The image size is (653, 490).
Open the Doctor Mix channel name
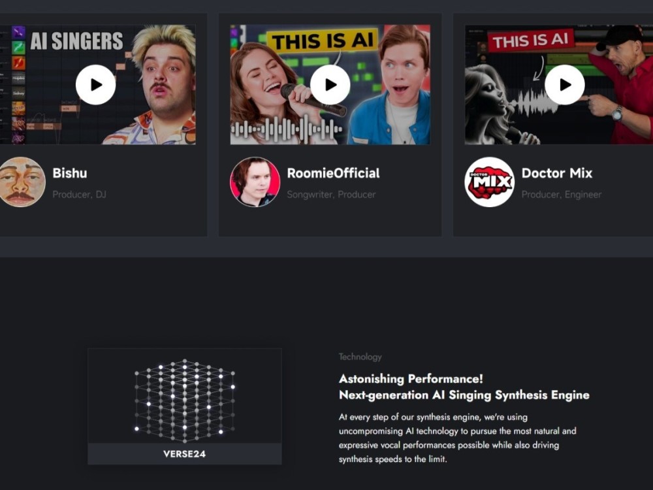[x=557, y=173]
